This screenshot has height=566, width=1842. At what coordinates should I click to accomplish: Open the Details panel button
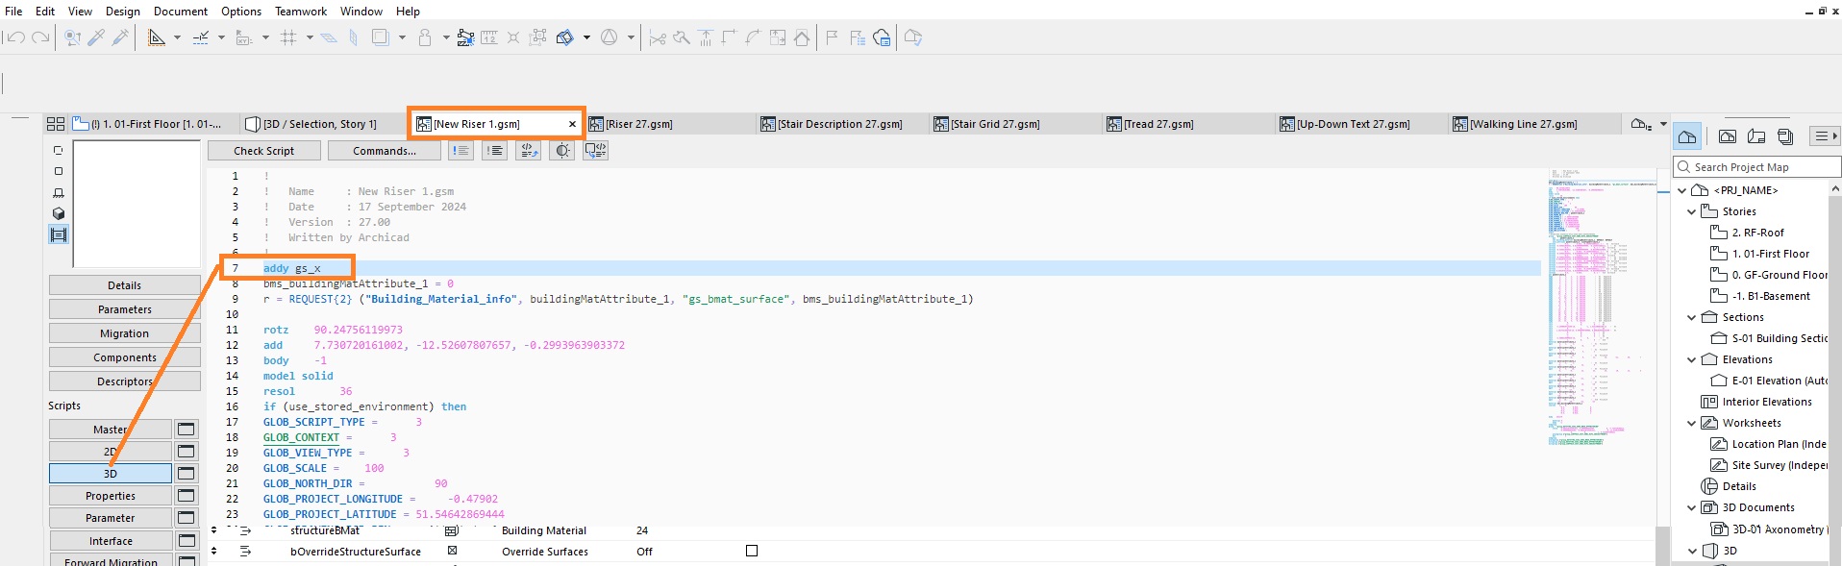(125, 285)
